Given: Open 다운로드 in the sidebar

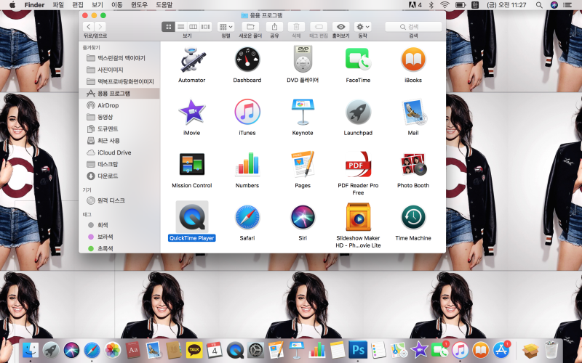Looking at the screenshot, I should (119, 176).
